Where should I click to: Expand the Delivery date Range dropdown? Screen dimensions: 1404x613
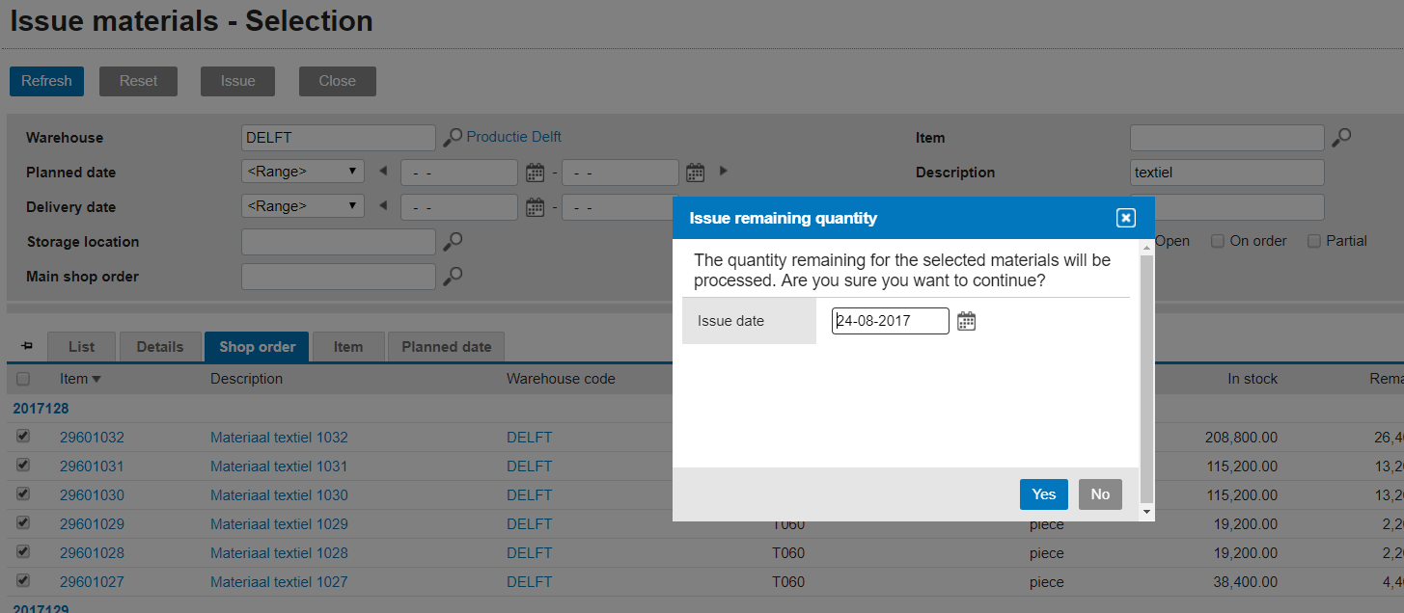302,206
